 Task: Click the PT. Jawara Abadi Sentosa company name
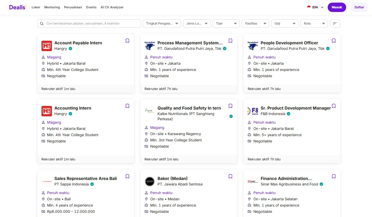tap(180, 184)
